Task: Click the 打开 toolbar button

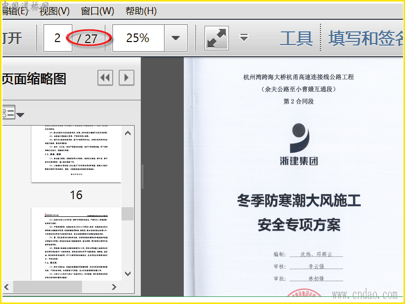Action: coord(12,39)
